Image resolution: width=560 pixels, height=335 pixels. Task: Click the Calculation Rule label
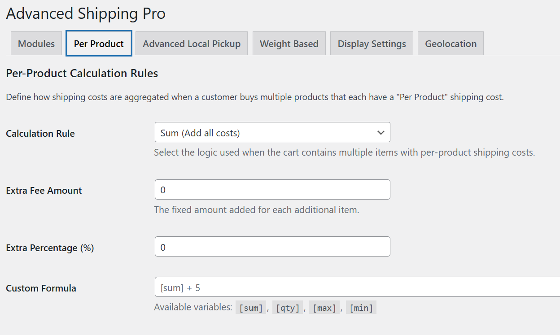40,133
